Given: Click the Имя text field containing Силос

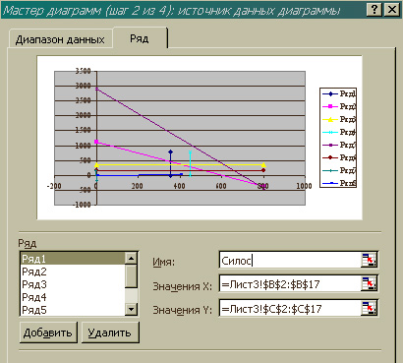Looking at the screenshot, I should [290, 261].
